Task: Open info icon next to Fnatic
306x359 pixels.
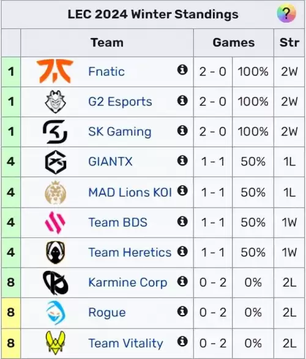Action: [x=182, y=70]
